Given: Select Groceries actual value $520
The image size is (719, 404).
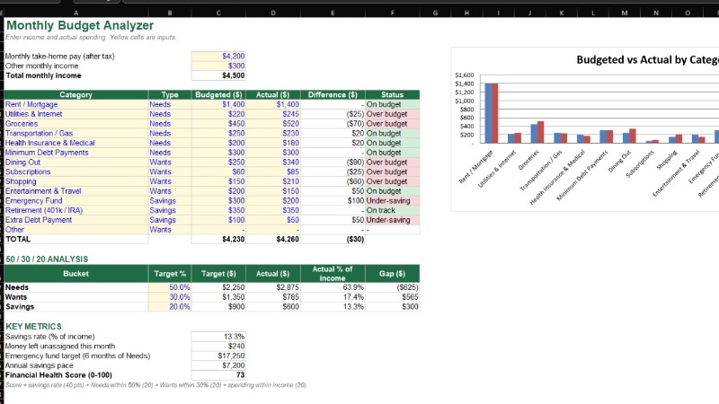Looking at the screenshot, I should coord(273,124).
